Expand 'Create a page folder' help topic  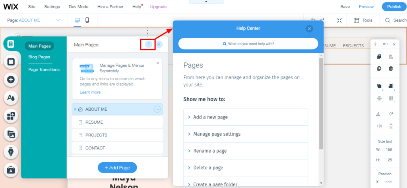pos(246,182)
